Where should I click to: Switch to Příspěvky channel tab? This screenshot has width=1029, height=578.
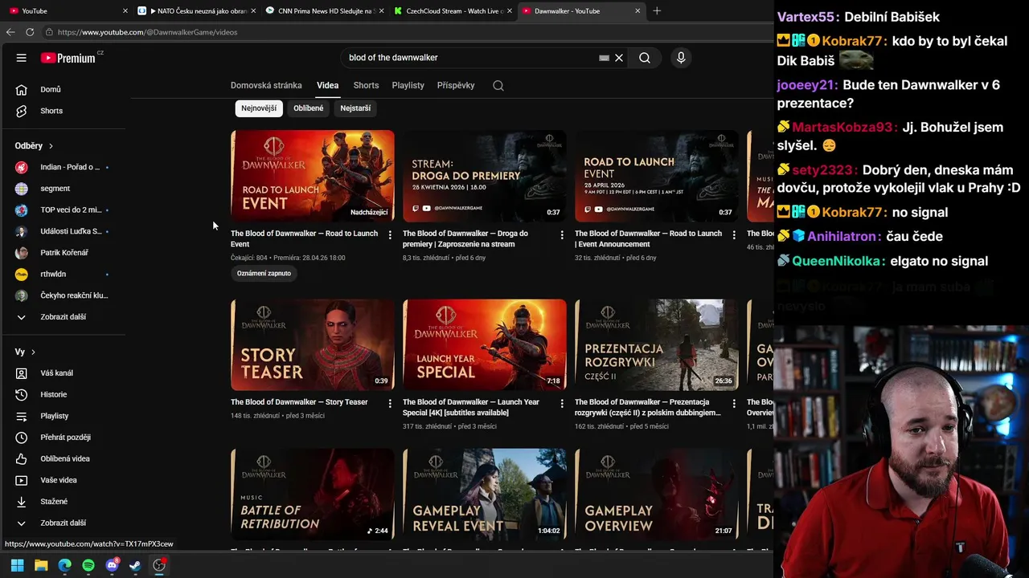click(456, 85)
